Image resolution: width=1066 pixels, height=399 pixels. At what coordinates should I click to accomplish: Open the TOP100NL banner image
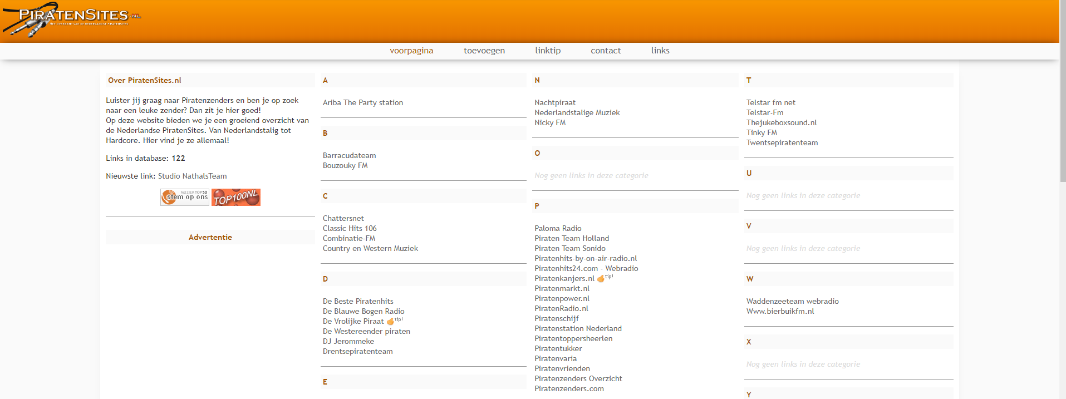tap(236, 197)
